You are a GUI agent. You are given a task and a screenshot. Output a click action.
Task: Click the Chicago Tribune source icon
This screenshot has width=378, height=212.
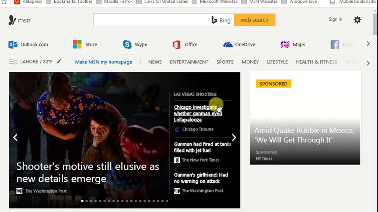177,129
